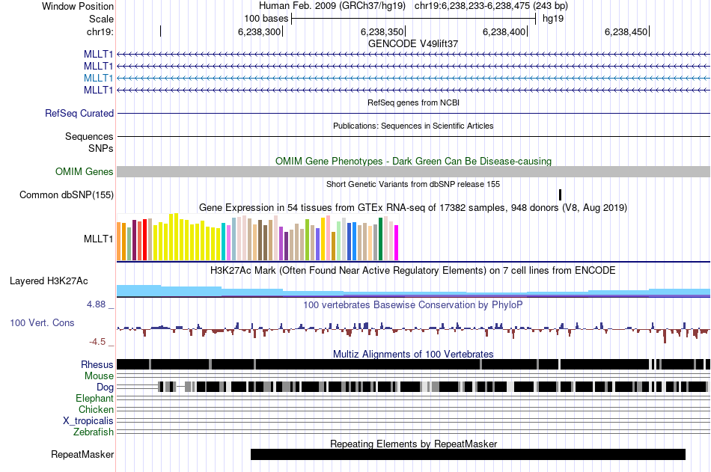Select the light blue MLLT1 transcript label
711x472 pixels.
pyautogui.click(x=98, y=78)
